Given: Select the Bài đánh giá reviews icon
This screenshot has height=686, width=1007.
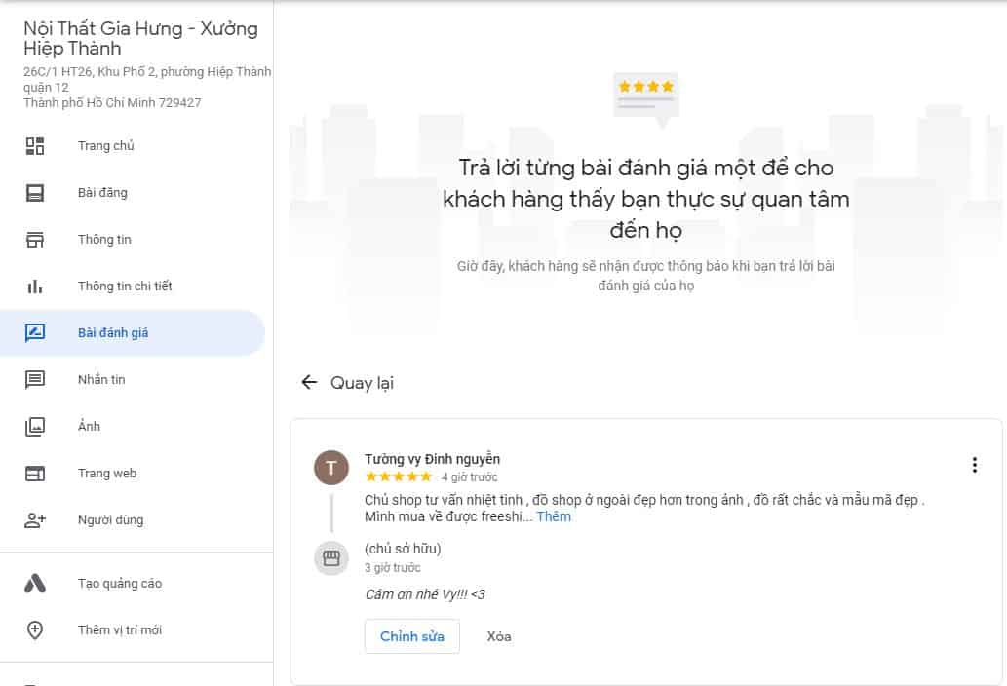Looking at the screenshot, I should (x=36, y=332).
